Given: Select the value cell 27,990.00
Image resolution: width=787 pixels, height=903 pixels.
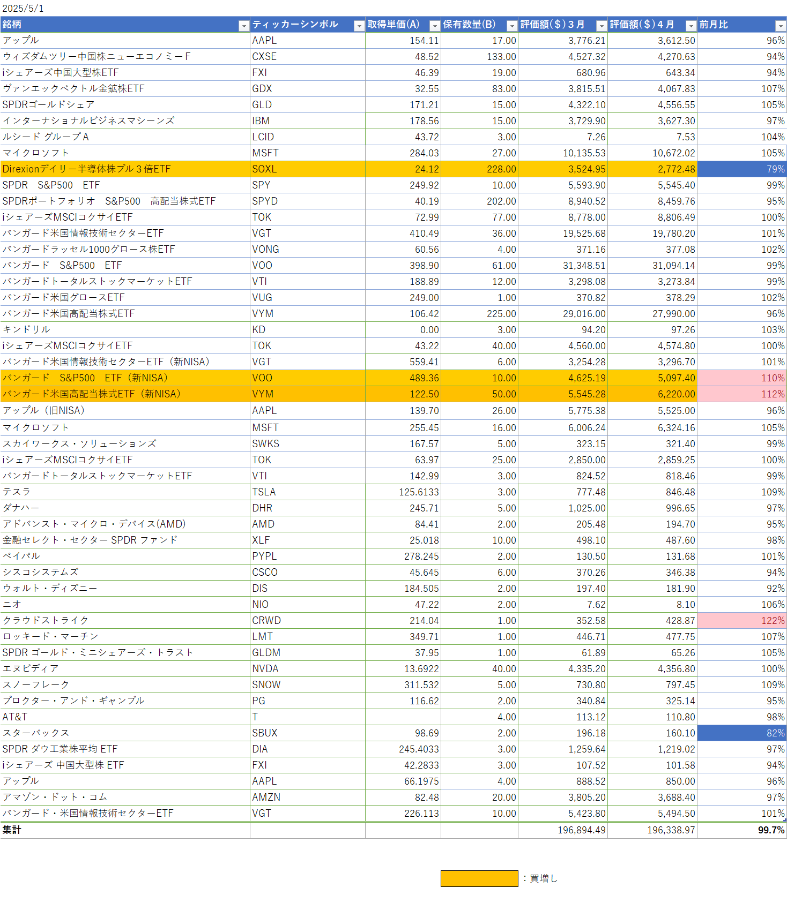Looking at the screenshot, I should (x=652, y=314).
